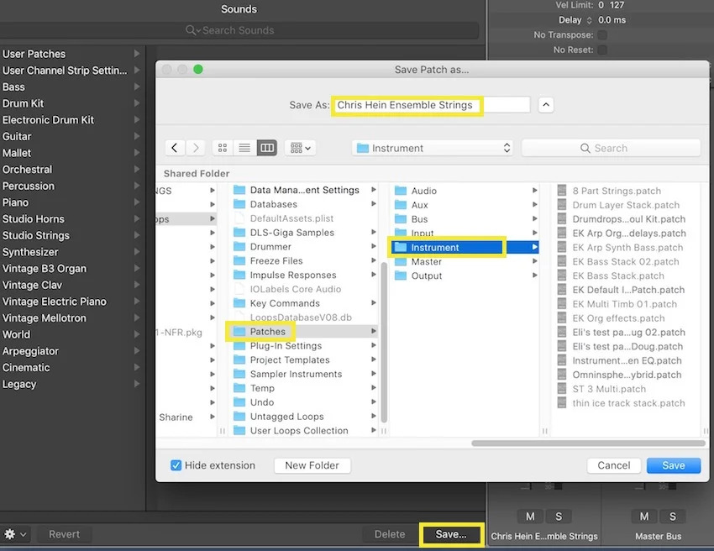
Task: Open the Untagged Loops folder icon
Action: pos(239,417)
